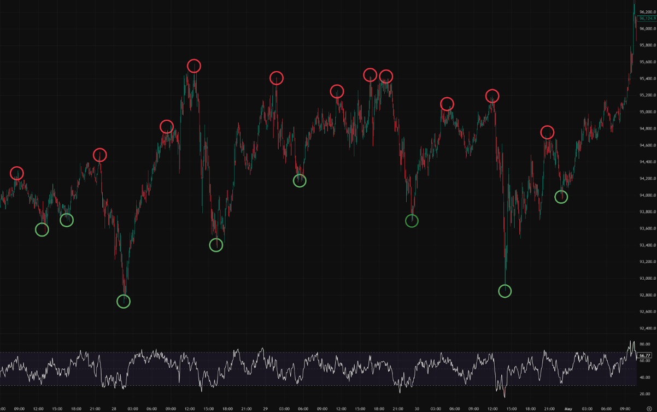This screenshot has width=657, height=412.
Task: Click the 80.00 level label on the RSI scale
Action: (x=644, y=344)
